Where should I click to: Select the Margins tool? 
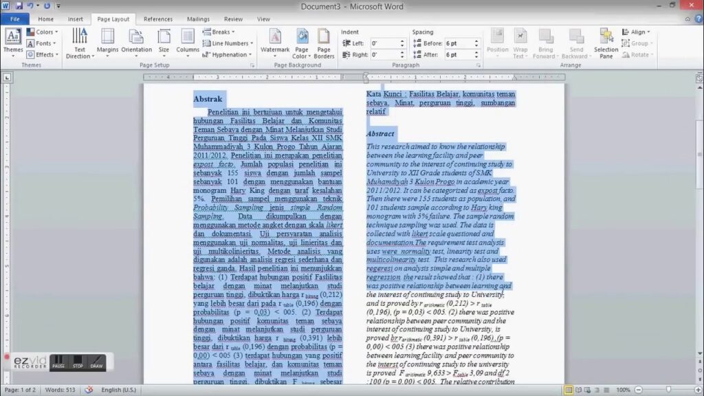coord(107,43)
